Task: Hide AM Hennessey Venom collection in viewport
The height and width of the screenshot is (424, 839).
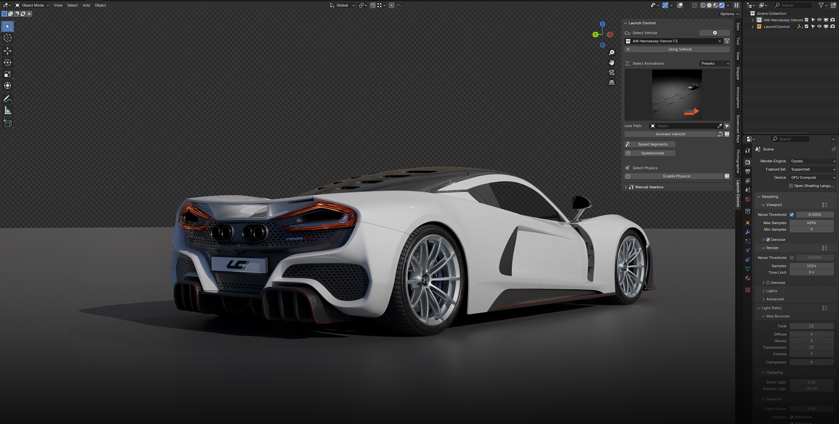Action: 819,20
